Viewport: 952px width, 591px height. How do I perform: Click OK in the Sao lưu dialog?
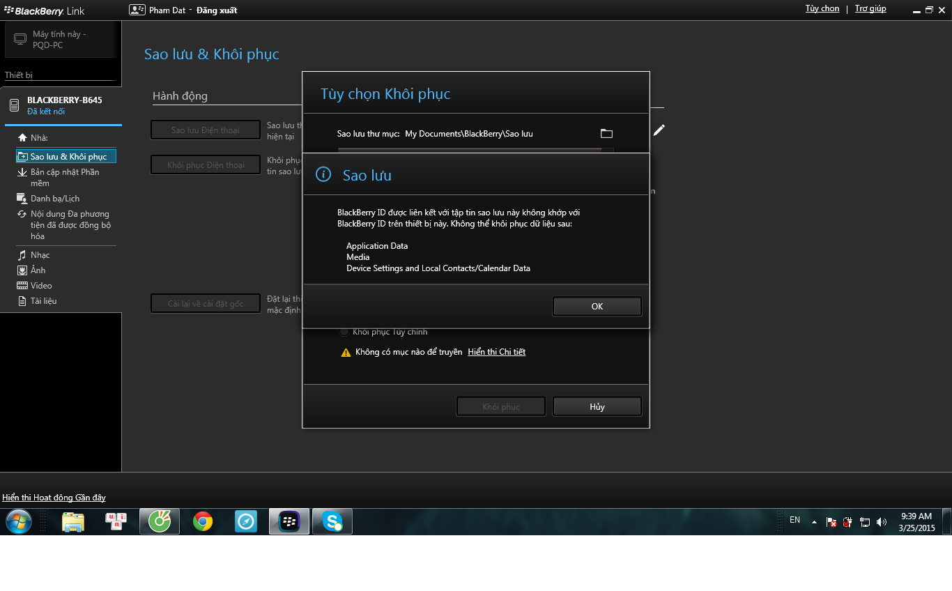coord(597,307)
